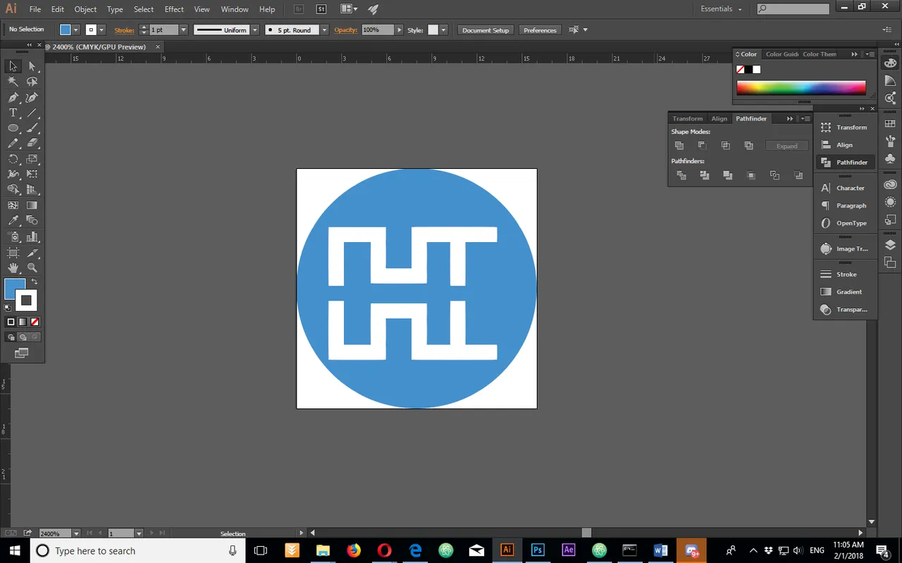Switch to the Align tab
Screen dimensions: 902x563
[719, 118]
